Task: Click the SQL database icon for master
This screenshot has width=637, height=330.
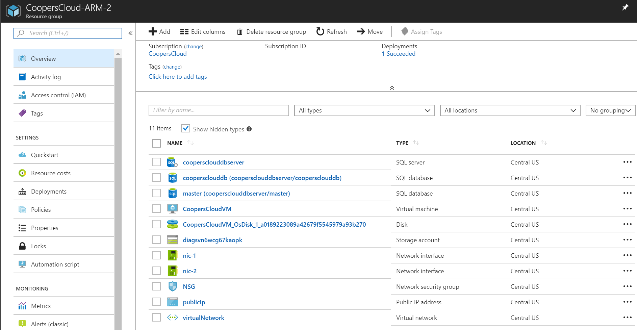Action: coord(173,194)
